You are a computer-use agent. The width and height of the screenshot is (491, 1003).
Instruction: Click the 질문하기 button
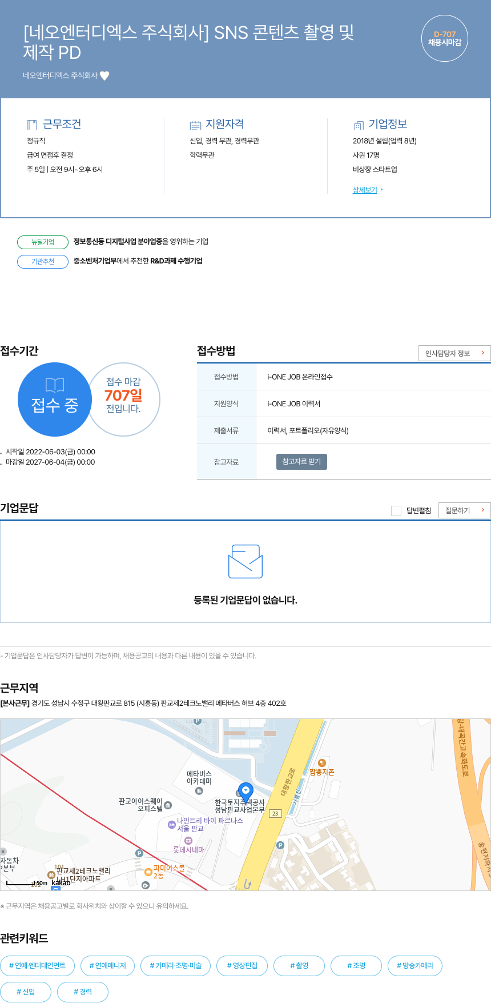click(464, 510)
